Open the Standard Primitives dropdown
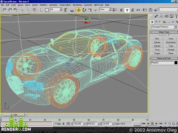The height and width of the screenshot is (133, 178). 164,27
